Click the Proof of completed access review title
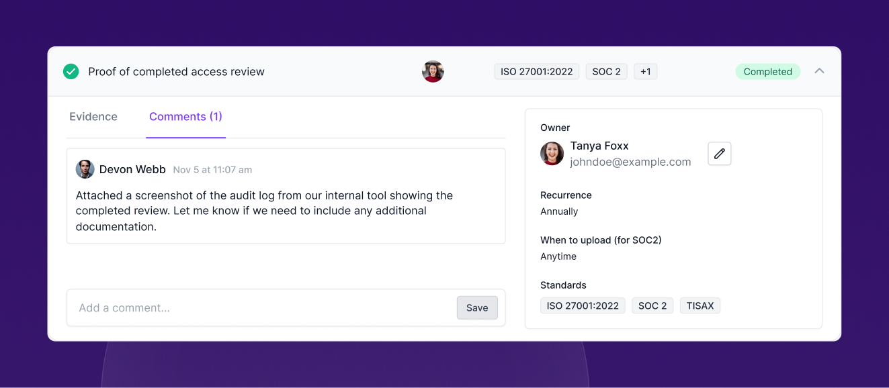This screenshot has width=889, height=388. point(176,72)
